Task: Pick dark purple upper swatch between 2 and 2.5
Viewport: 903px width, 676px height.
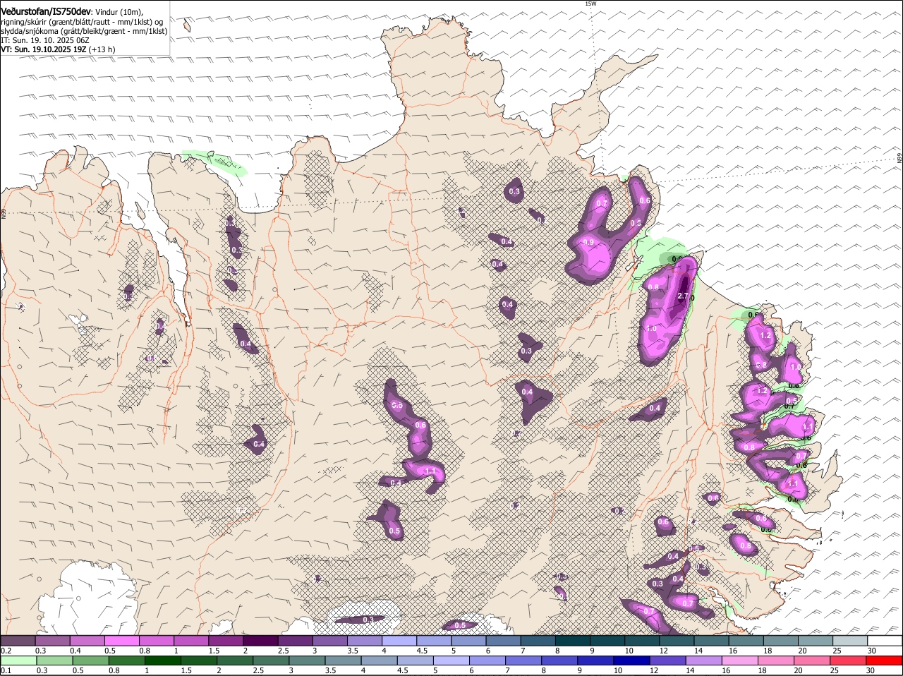Action: pyautogui.click(x=260, y=641)
